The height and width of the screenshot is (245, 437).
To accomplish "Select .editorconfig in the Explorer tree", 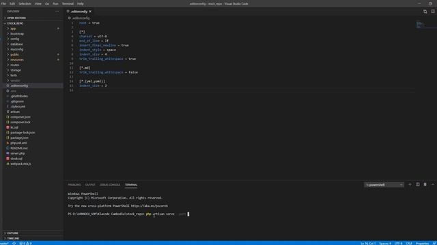I will 19,86.
